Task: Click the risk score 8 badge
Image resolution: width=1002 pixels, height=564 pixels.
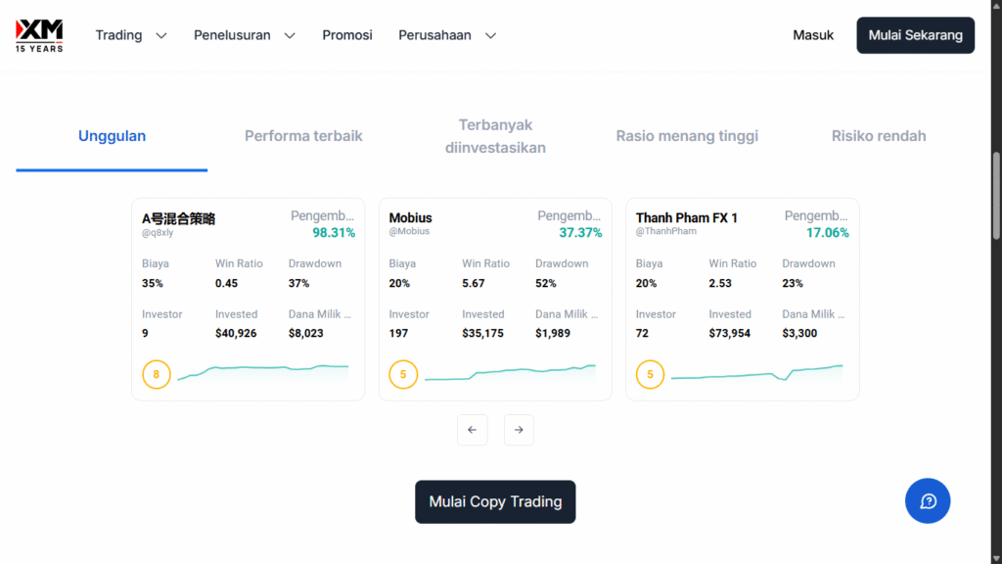Action: (x=157, y=374)
